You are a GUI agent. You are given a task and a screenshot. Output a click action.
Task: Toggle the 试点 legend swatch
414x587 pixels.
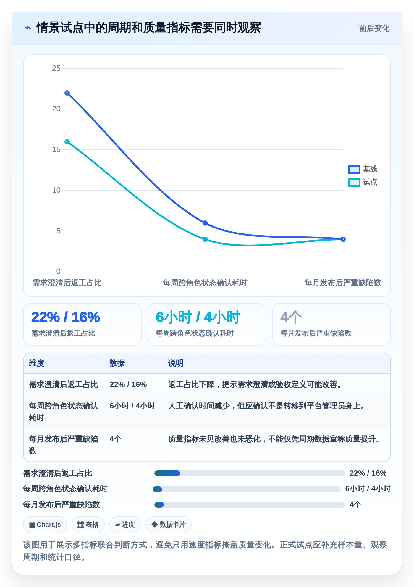coord(354,182)
